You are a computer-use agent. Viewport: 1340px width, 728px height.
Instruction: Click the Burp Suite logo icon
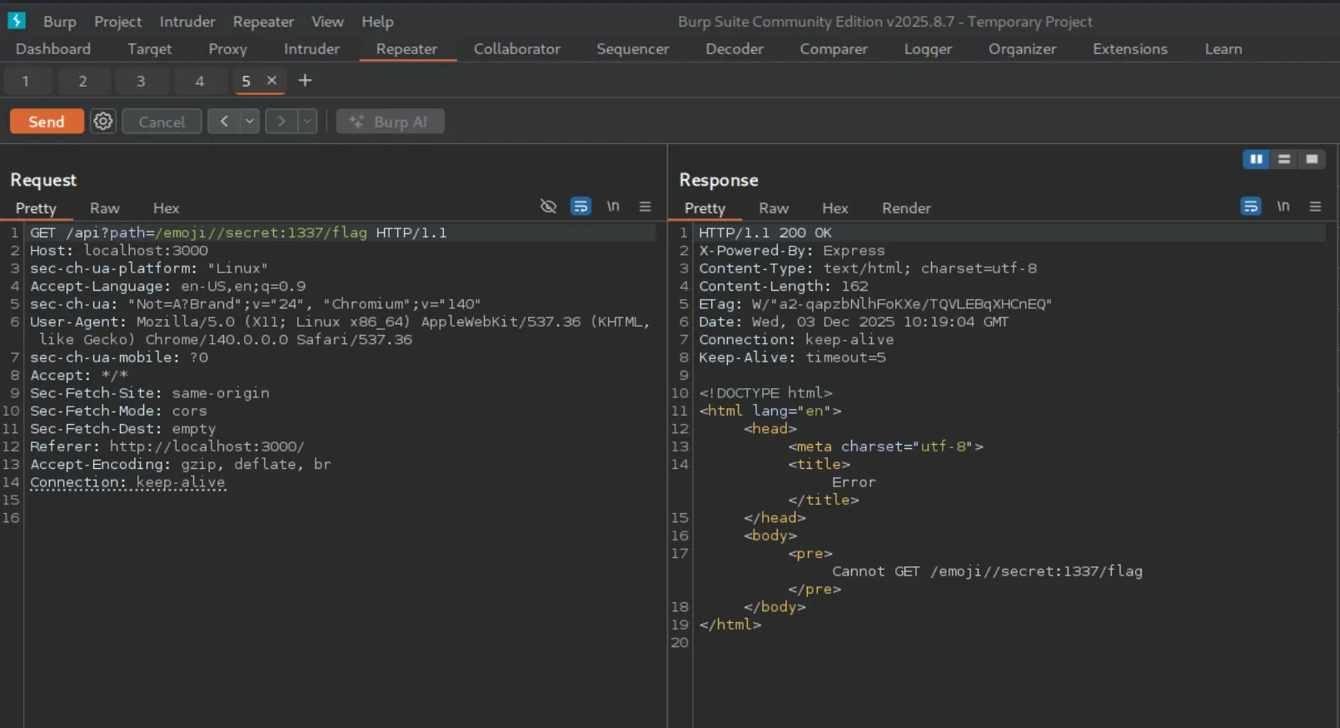click(x=17, y=21)
